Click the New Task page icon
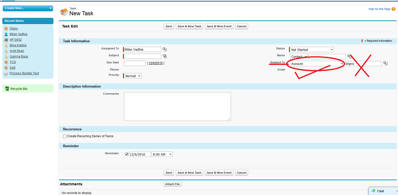This screenshot has width=398, height=195. (x=64, y=12)
